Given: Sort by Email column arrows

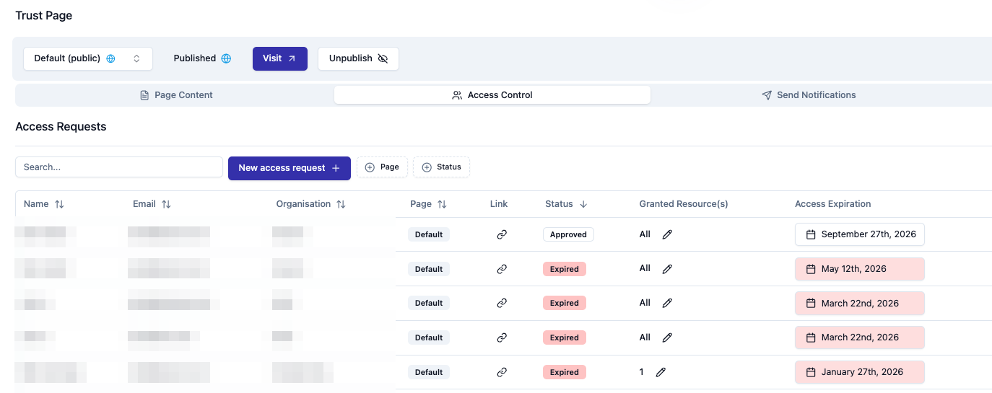Looking at the screenshot, I should coord(166,204).
